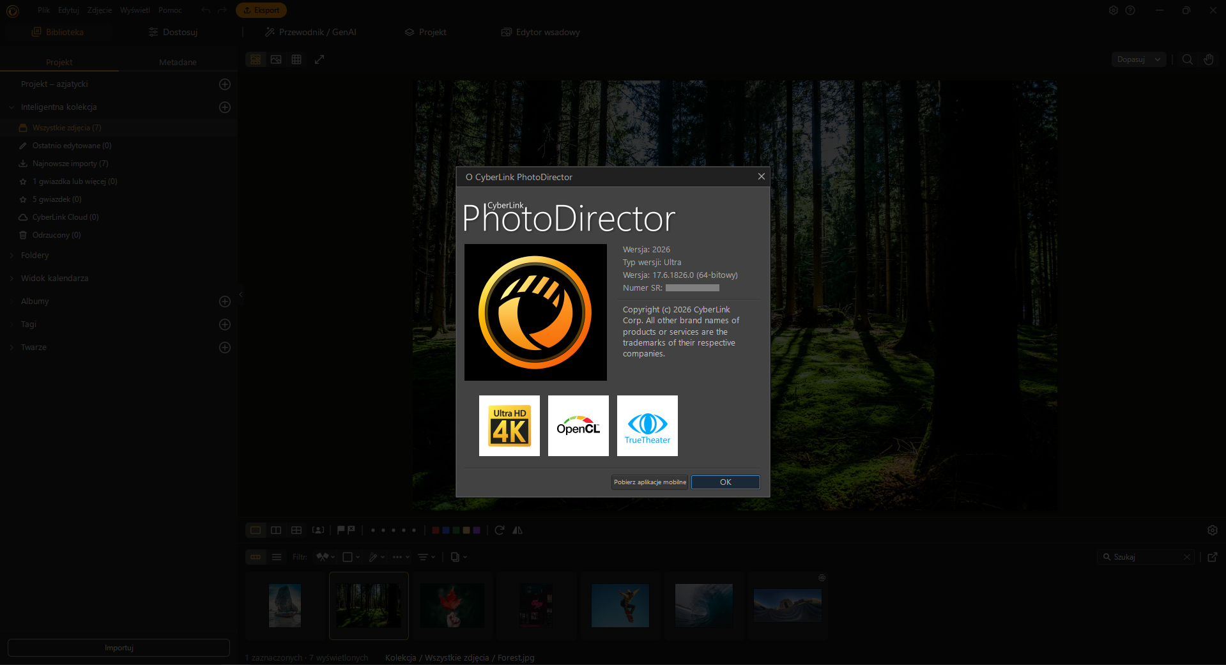The image size is (1226, 665).
Task: Expand the Twarze section
Action: pyautogui.click(x=11, y=348)
